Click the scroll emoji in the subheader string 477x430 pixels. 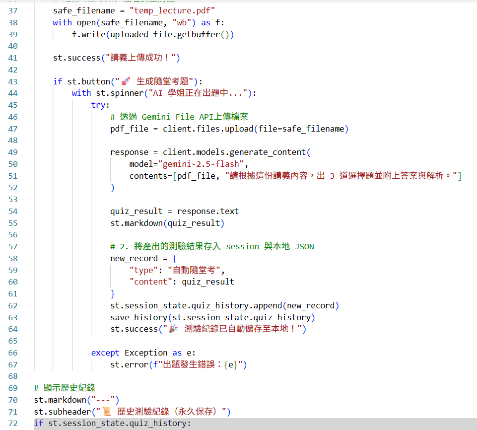click(x=107, y=412)
